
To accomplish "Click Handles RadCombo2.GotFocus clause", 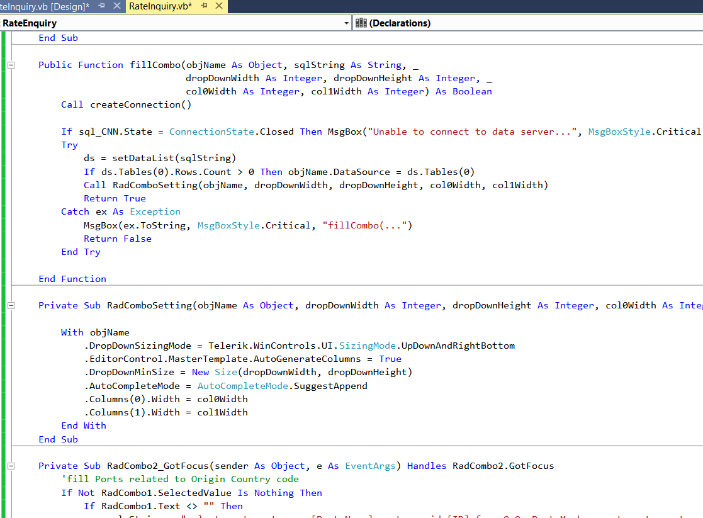I will [481, 466].
